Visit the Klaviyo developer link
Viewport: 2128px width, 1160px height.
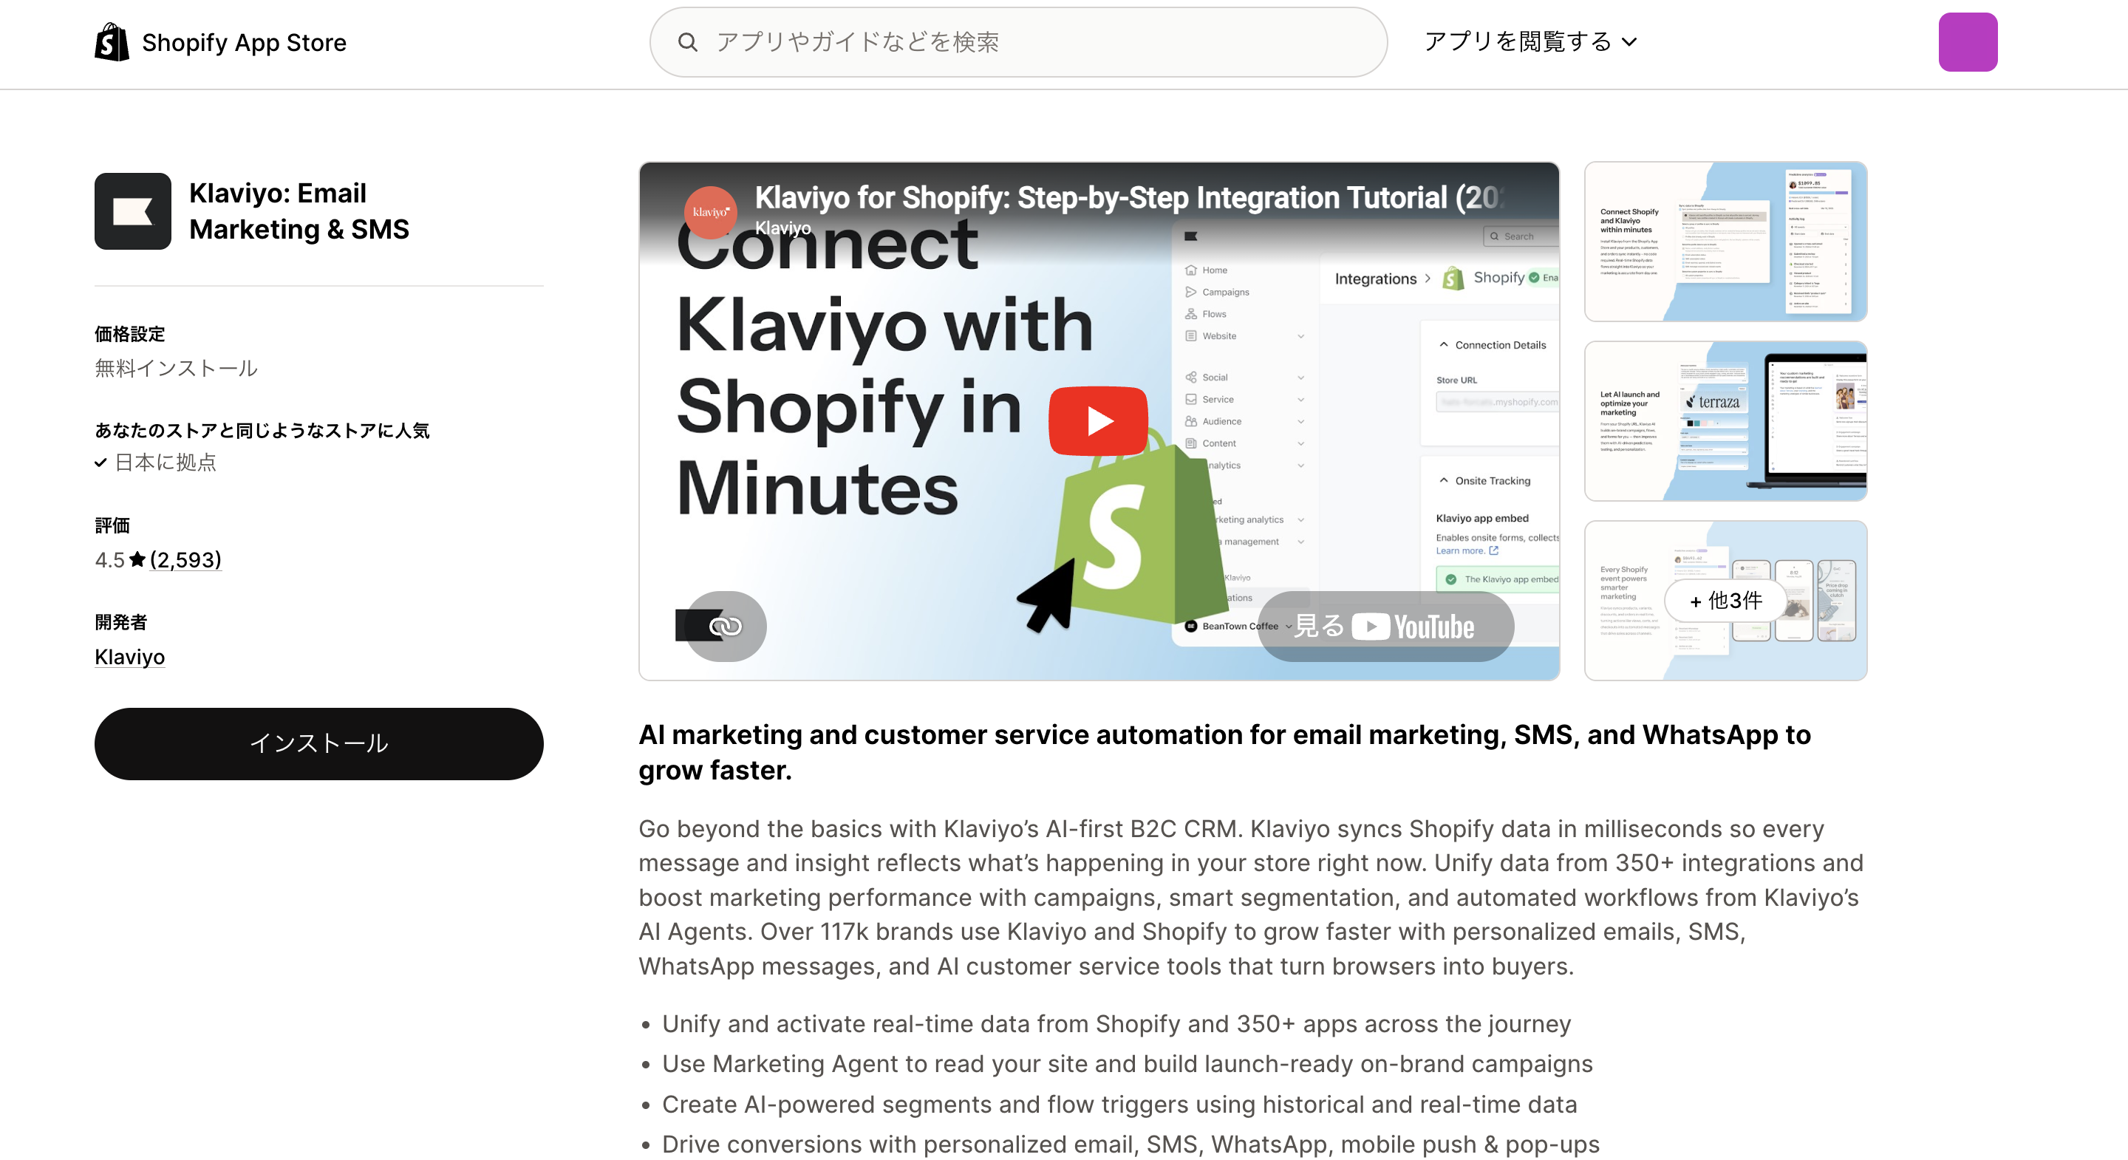129,656
